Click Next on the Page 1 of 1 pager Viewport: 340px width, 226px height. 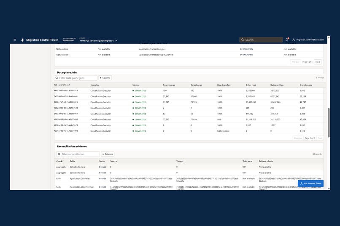coord(320,138)
